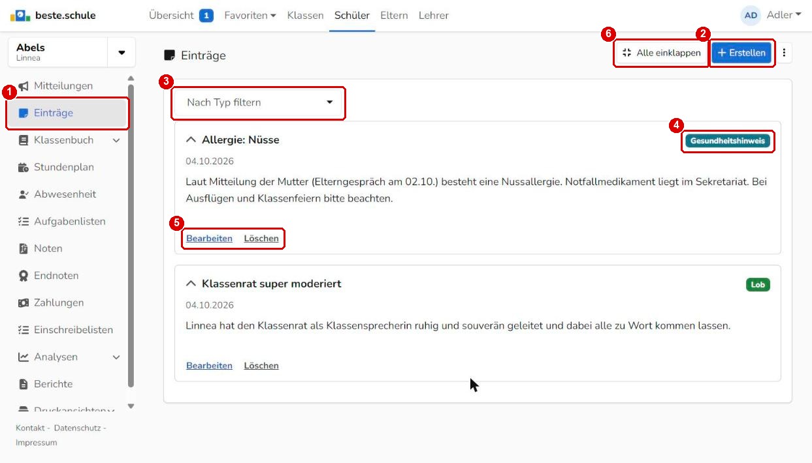
Task: Expand the Analysen submenu chevron
Action: 116,357
